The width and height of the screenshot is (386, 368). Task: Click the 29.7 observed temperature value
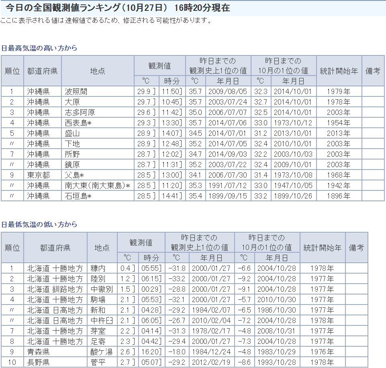147,102
